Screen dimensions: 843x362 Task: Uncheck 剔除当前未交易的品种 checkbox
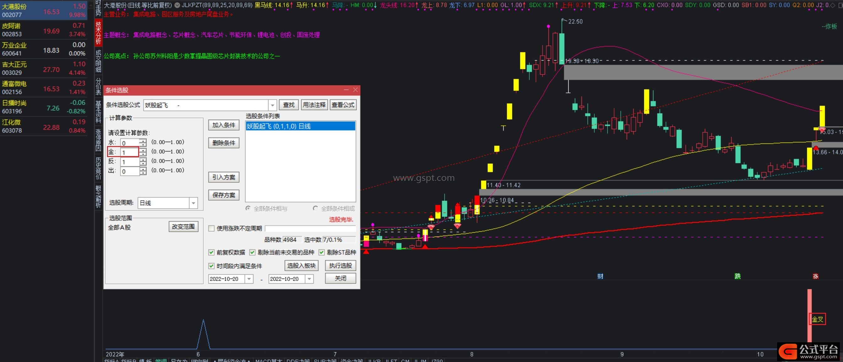[x=252, y=252]
